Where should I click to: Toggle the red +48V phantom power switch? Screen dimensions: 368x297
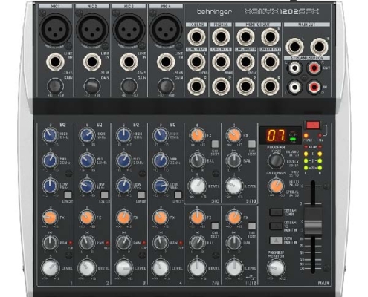[313, 125]
